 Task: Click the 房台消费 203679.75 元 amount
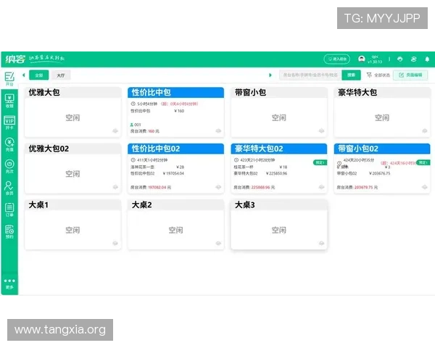pyautogui.click(x=357, y=187)
